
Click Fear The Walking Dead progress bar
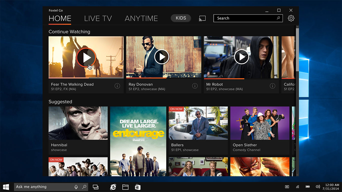[86, 78]
